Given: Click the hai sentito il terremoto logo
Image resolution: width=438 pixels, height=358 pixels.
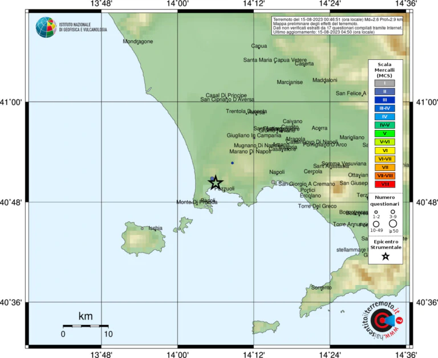Looking at the screenshot, I should pyautogui.click(x=383, y=320).
